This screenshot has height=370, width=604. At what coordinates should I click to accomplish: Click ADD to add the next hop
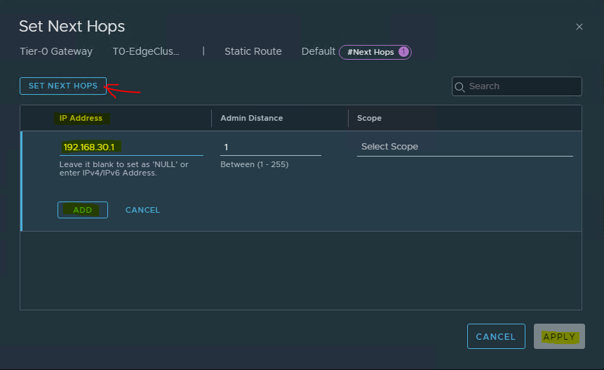pos(83,210)
